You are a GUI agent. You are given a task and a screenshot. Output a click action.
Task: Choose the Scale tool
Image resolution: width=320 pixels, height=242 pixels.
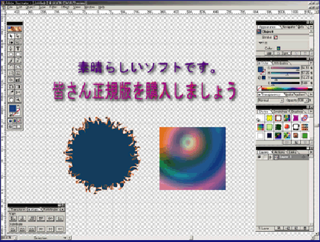(18, 67)
